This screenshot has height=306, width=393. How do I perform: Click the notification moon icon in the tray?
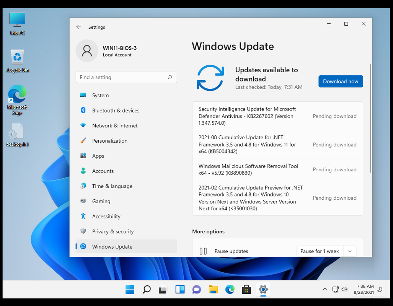tap(380, 290)
